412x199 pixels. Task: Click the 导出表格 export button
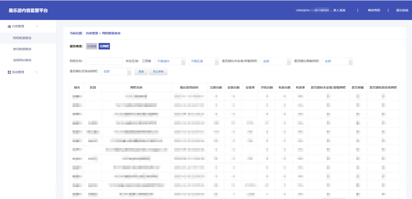(158, 72)
